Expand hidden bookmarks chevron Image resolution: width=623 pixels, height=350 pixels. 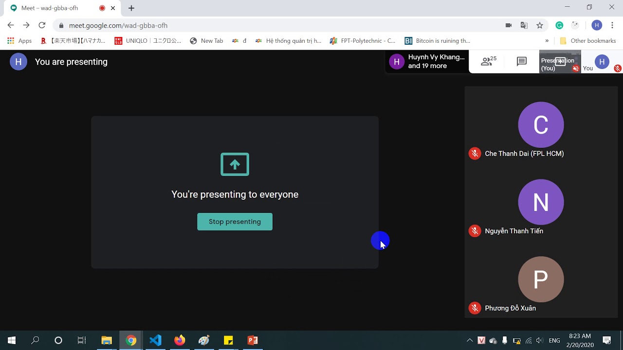[547, 41]
